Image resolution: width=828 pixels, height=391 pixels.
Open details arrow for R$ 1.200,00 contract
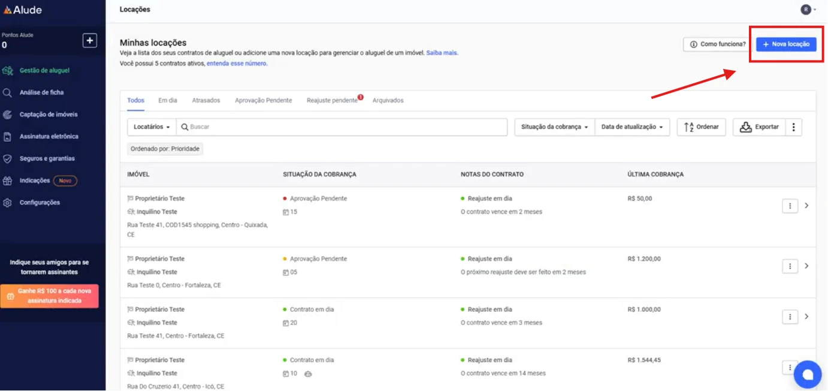(806, 266)
